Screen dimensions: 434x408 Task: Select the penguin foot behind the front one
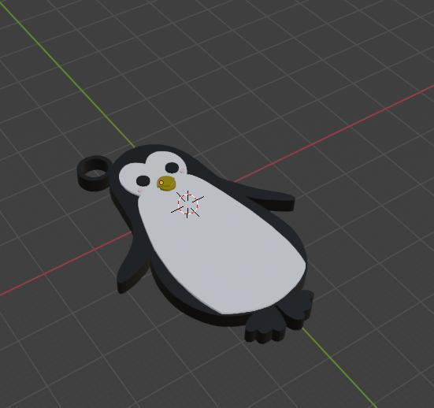point(298,309)
